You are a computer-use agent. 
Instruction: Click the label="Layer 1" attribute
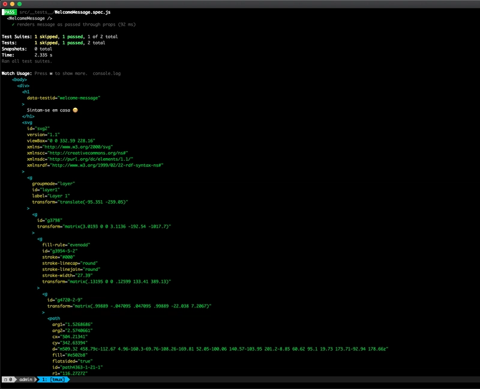point(51,196)
